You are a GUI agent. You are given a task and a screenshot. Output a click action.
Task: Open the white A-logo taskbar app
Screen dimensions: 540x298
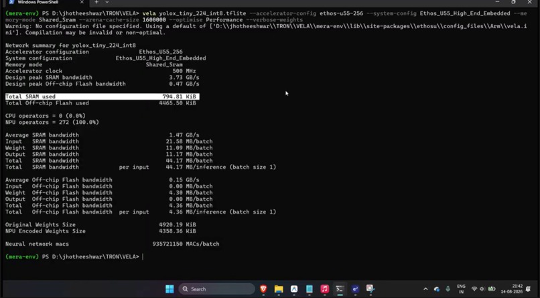[293, 289]
